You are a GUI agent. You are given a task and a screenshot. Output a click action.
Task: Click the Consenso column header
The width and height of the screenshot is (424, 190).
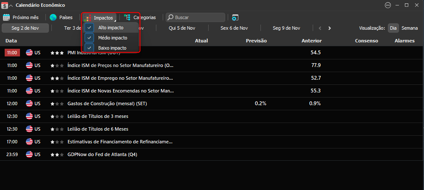click(x=366, y=41)
